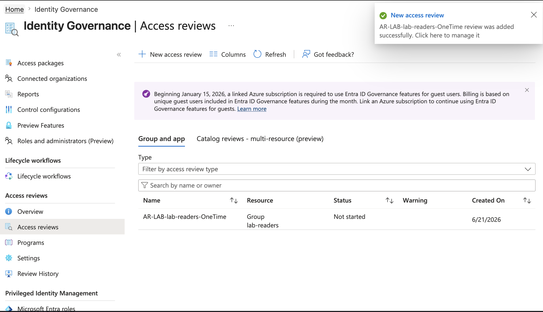543x312 pixels.
Task: Click the Lifecycle workflows icon
Action: click(9, 176)
